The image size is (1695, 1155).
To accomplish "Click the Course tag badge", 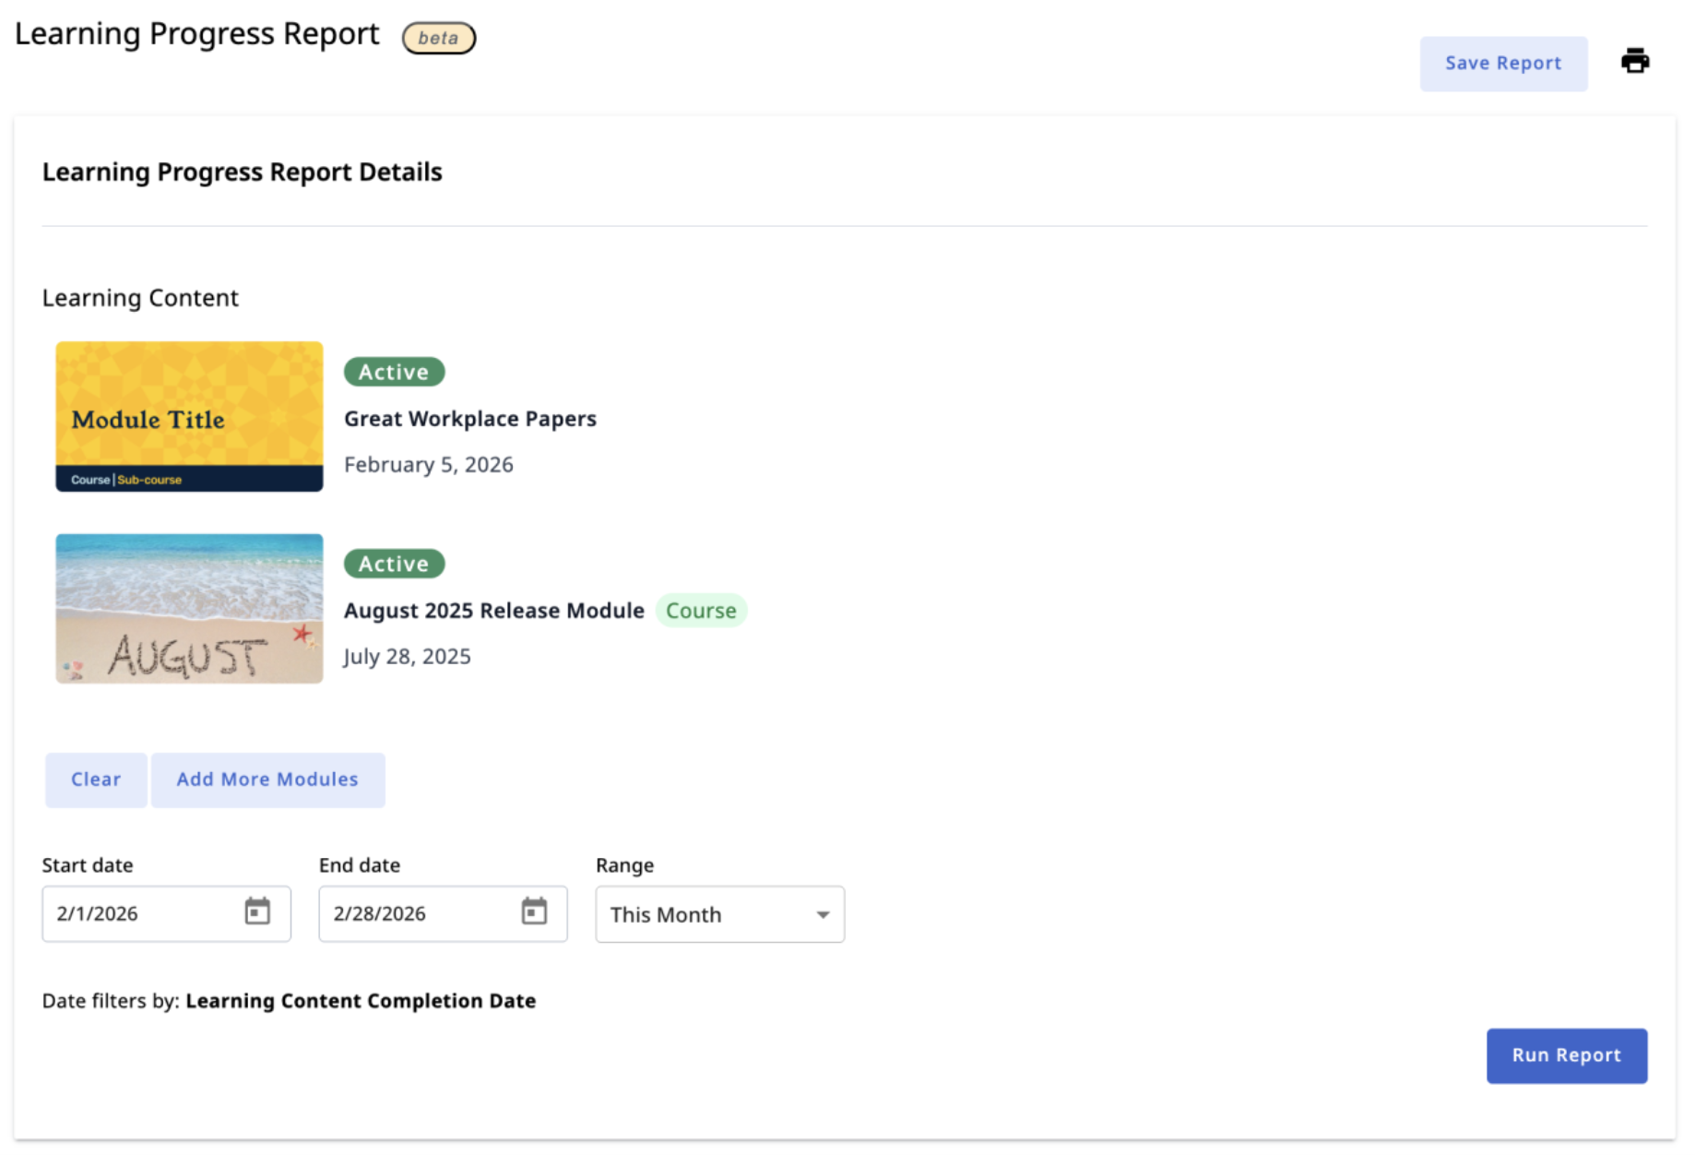I will (701, 611).
